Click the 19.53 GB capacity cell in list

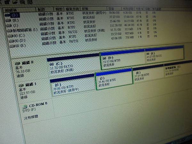[116, 34]
